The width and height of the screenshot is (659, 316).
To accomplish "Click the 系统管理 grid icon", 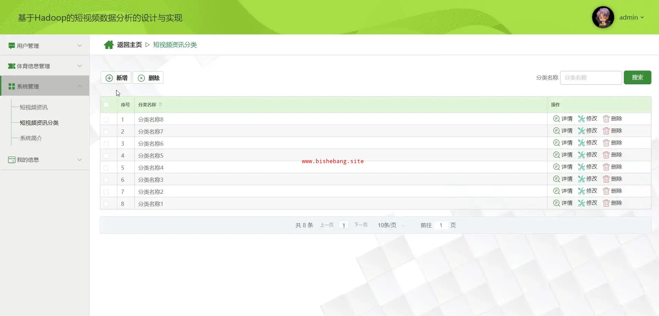I will click(x=12, y=86).
